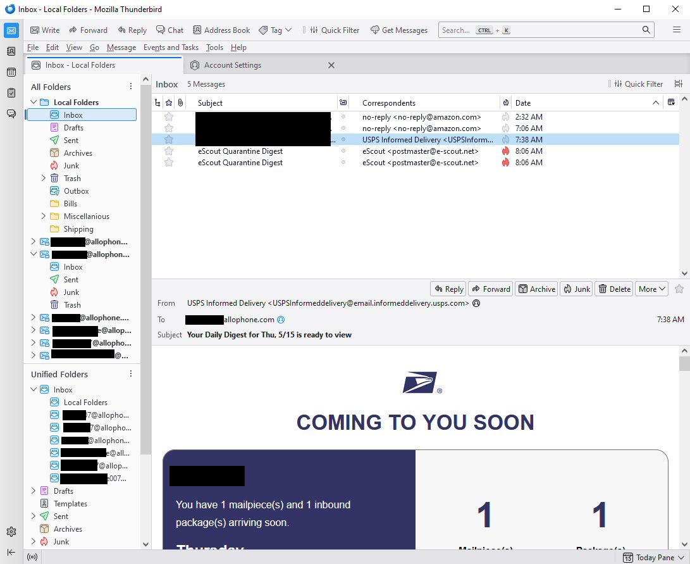Screen dimensions: 690x564
Task: Collapse the spaces toolbar with arrow icon
Action: pos(11,552)
